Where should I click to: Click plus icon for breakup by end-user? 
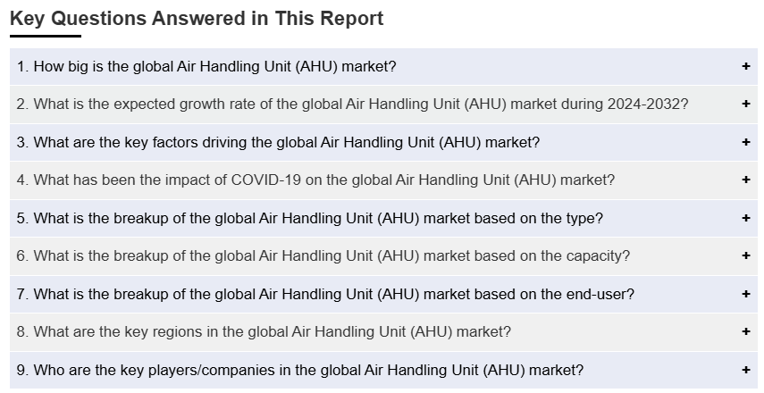pos(745,294)
